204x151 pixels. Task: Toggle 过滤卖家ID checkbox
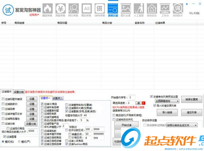3,104
